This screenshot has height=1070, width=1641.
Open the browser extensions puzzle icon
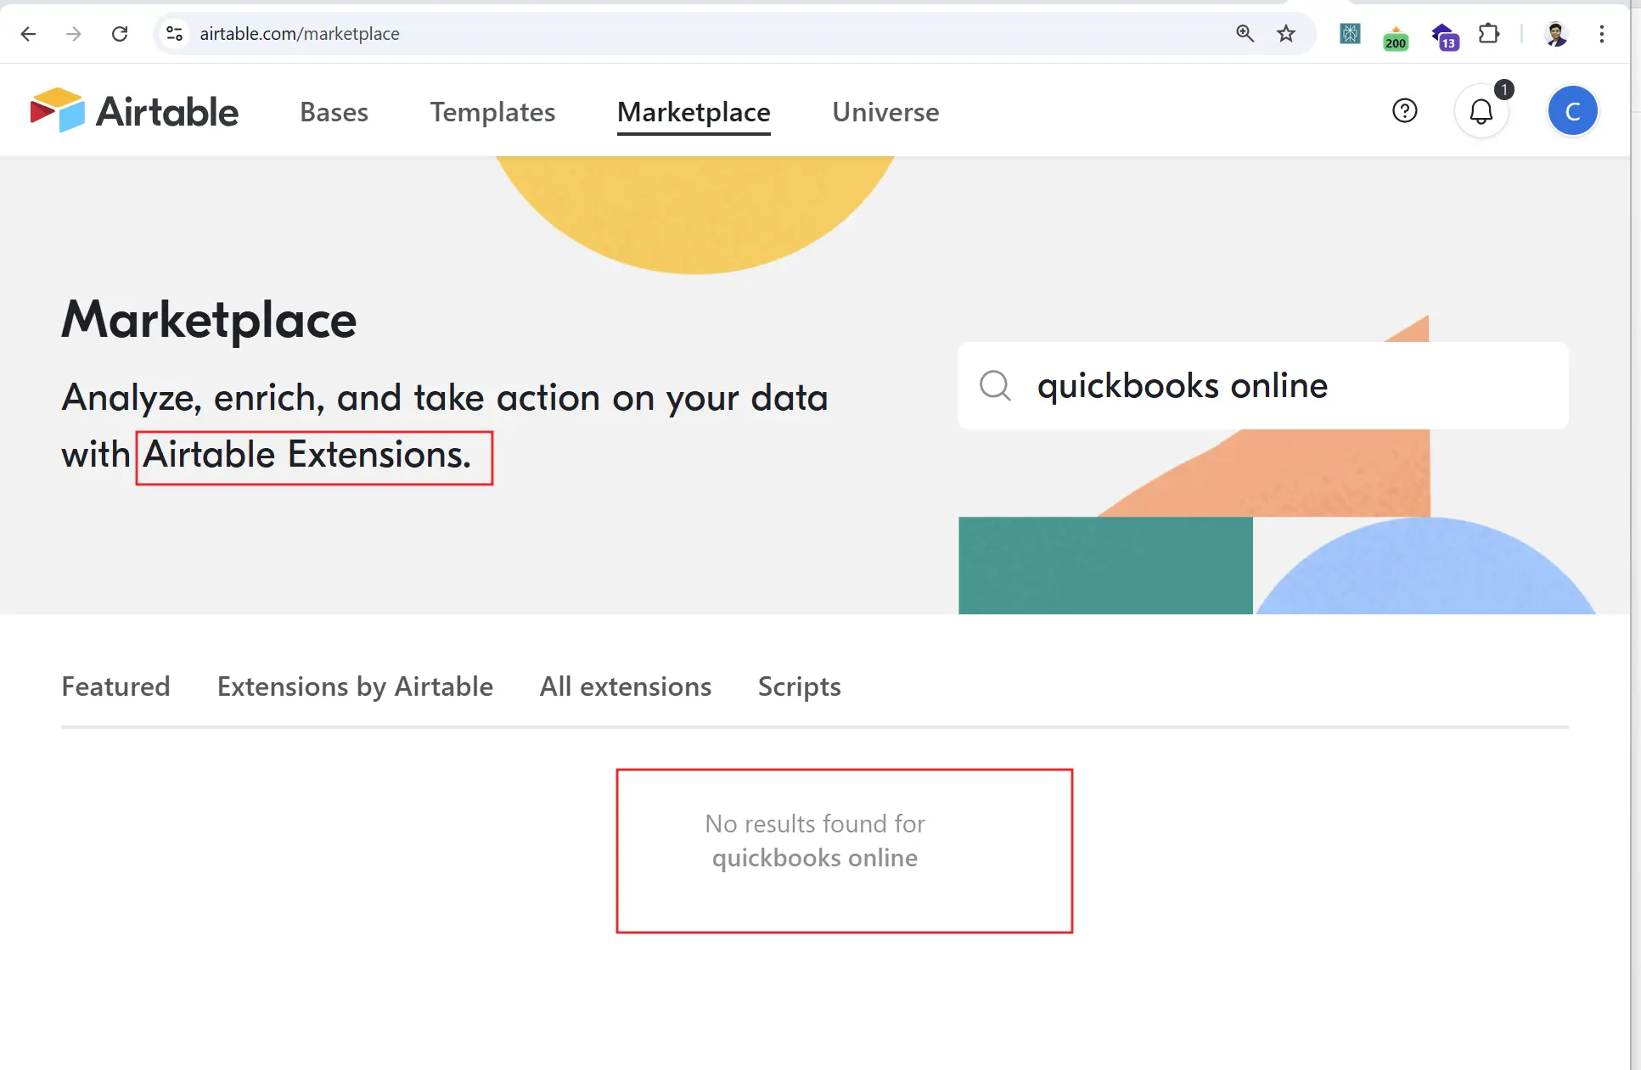point(1488,34)
